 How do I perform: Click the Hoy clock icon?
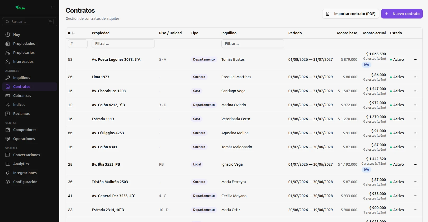[8, 35]
